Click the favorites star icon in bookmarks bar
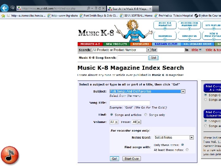This screenshot has width=221, height=166. [x=3, y=16]
